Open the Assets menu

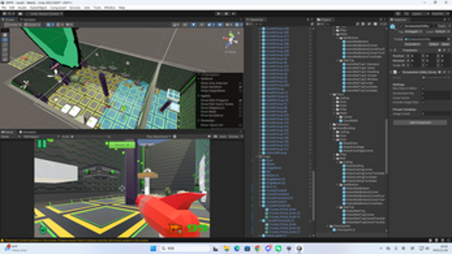pyautogui.click(x=22, y=8)
